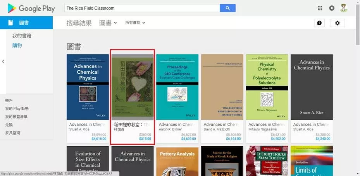Click author Mitsuru Nagasawa
Screen dimensions: 360x176
tap(262, 129)
